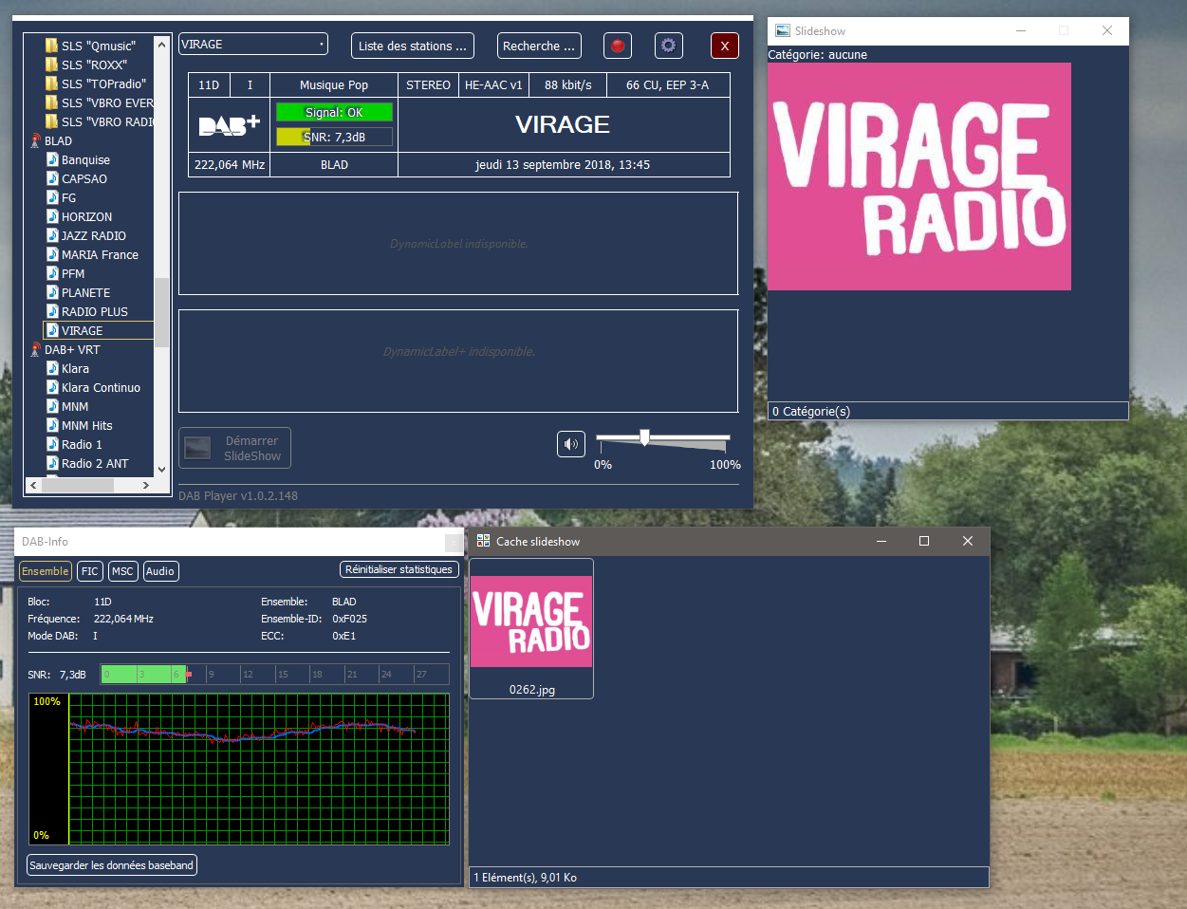This screenshot has width=1187, height=909.
Task: Click Sauvegarder les données baseband
Action: coord(112,865)
